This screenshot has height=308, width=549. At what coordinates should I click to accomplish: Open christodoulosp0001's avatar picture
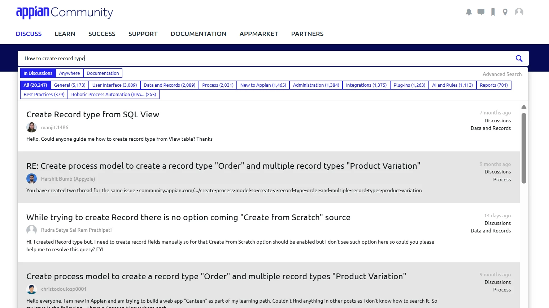[x=31, y=289]
